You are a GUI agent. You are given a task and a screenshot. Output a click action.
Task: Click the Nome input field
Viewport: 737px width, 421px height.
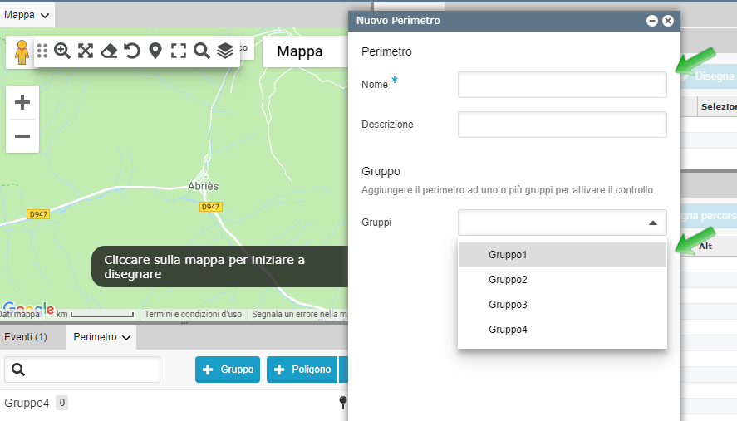(x=562, y=85)
